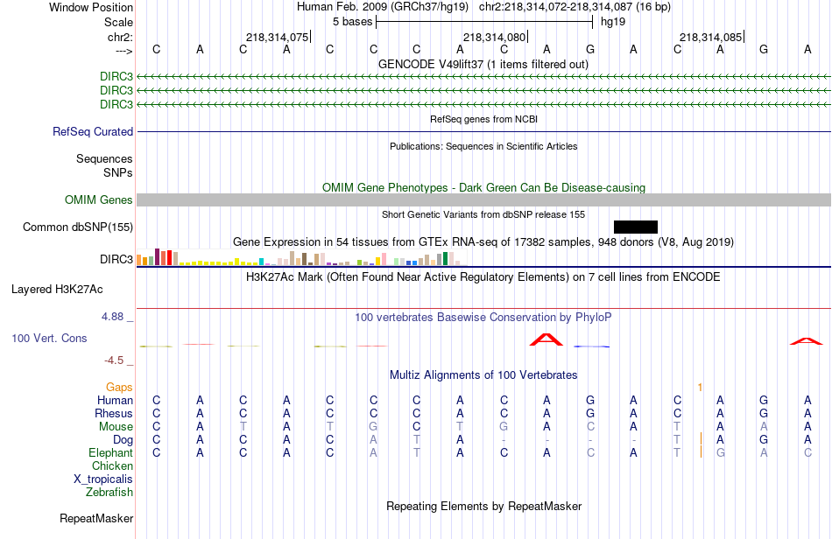This screenshot has height=539, width=832.
Task: Click 'Short Genetic Variants from dbSNP' title
Action: [x=483, y=214]
